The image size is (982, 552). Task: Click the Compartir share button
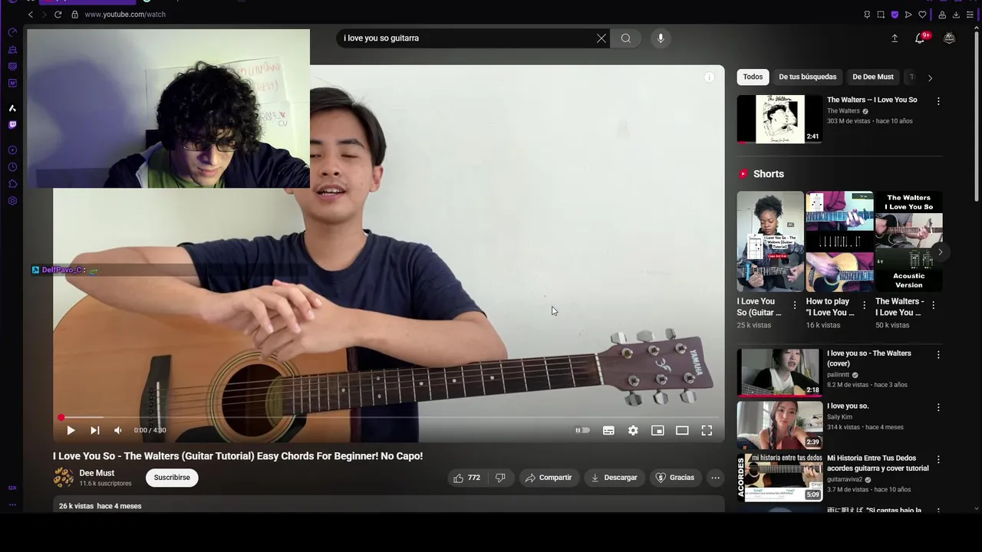pyautogui.click(x=549, y=478)
